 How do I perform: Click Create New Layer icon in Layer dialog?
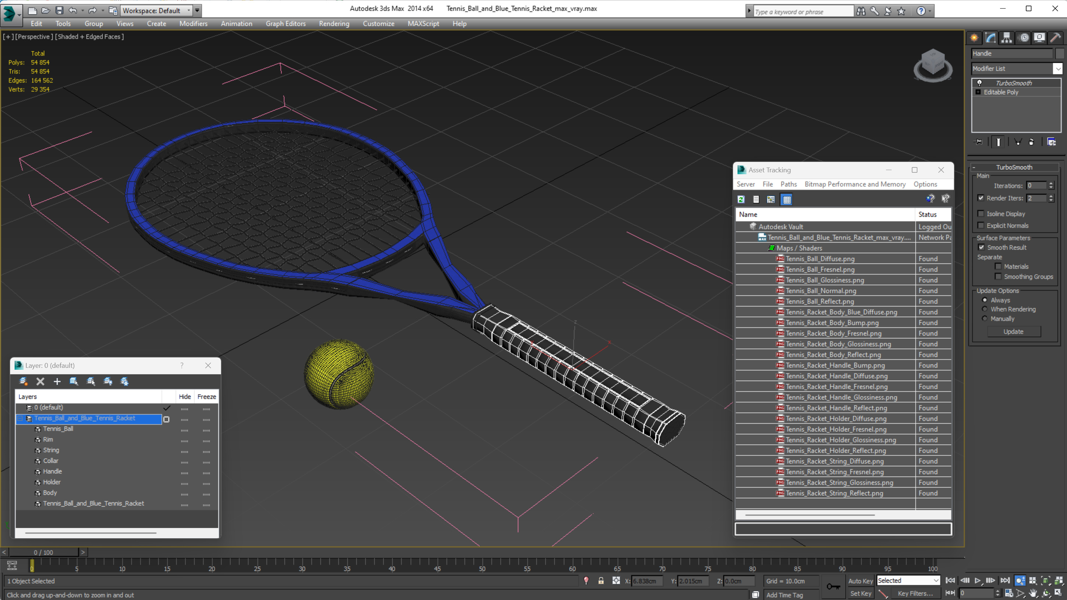pyautogui.click(x=23, y=381)
